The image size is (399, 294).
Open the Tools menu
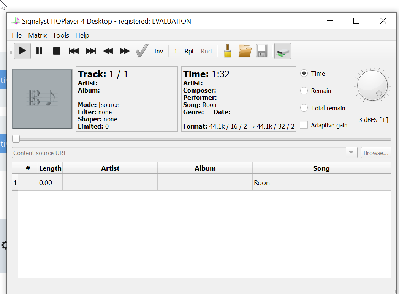61,35
